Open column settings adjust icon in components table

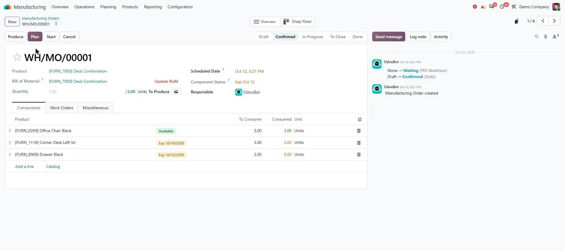360,119
